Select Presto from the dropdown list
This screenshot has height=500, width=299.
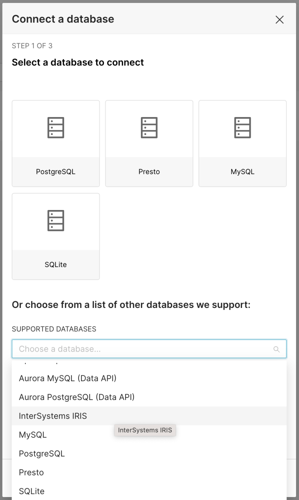[x=31, y=472]
